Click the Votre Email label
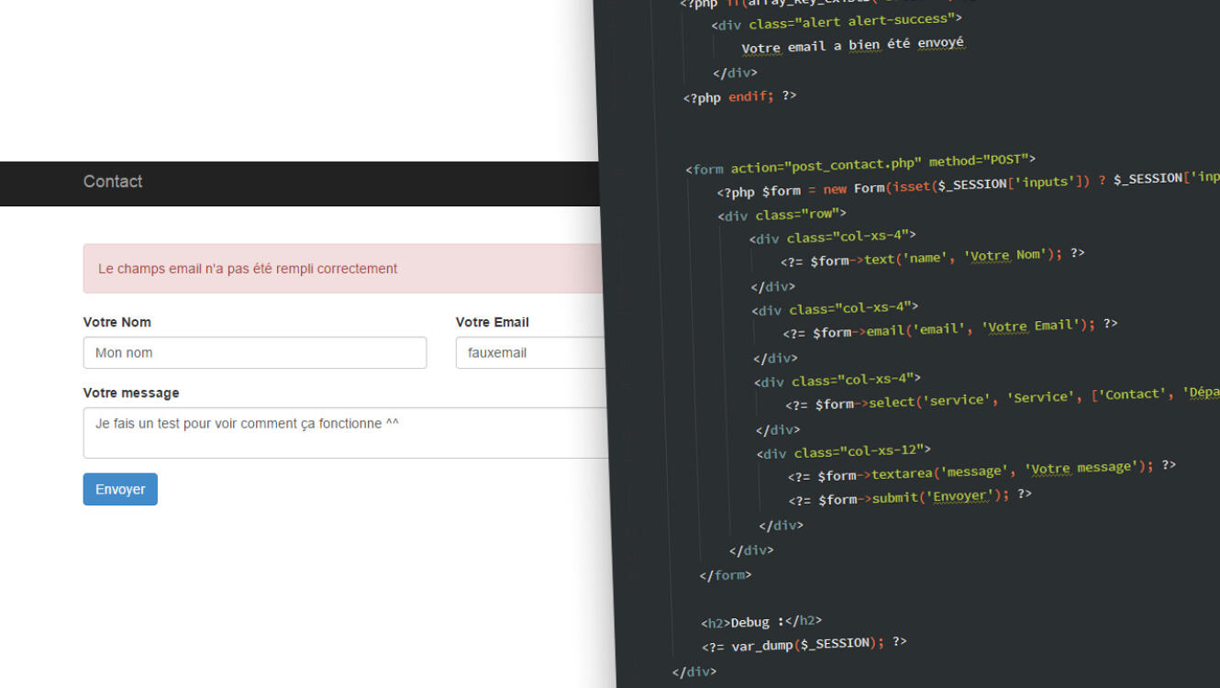Screen dimensions: 1220x688 click(493, 322)
